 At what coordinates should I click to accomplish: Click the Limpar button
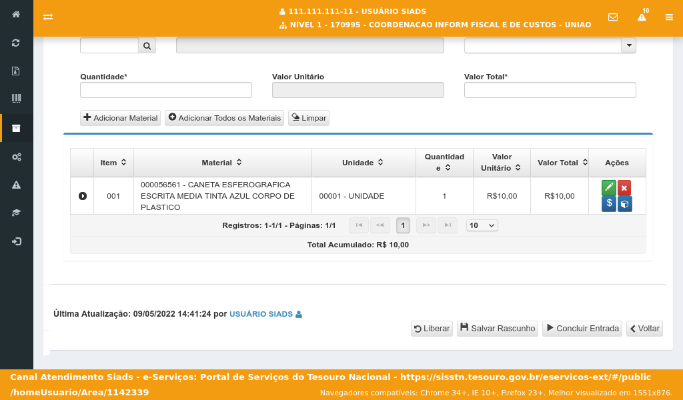(308, 118)
